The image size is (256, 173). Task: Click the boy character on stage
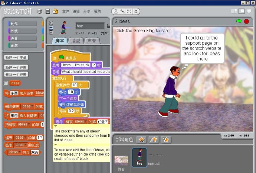[170, 91]
